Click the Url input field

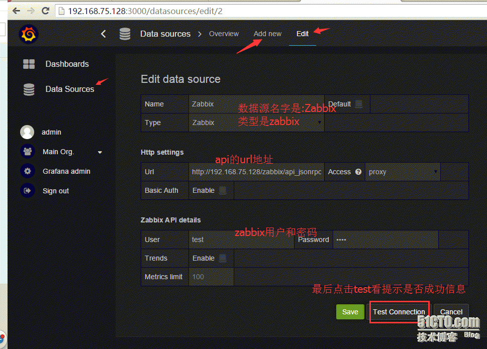[256, 172]
